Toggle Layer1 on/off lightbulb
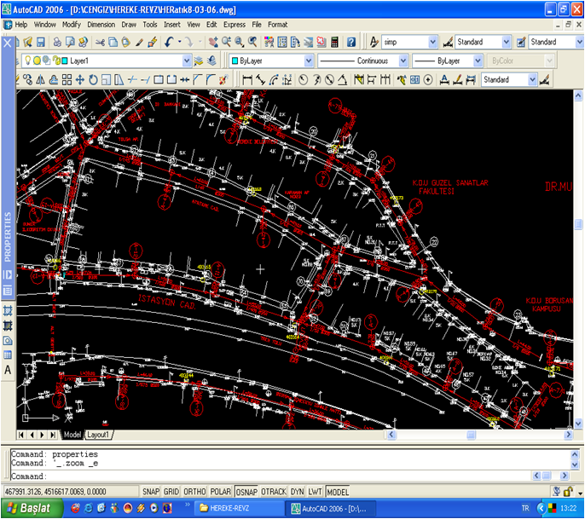Image resolution: width=585 pixels, height=519 pixels. coord(27,61)
